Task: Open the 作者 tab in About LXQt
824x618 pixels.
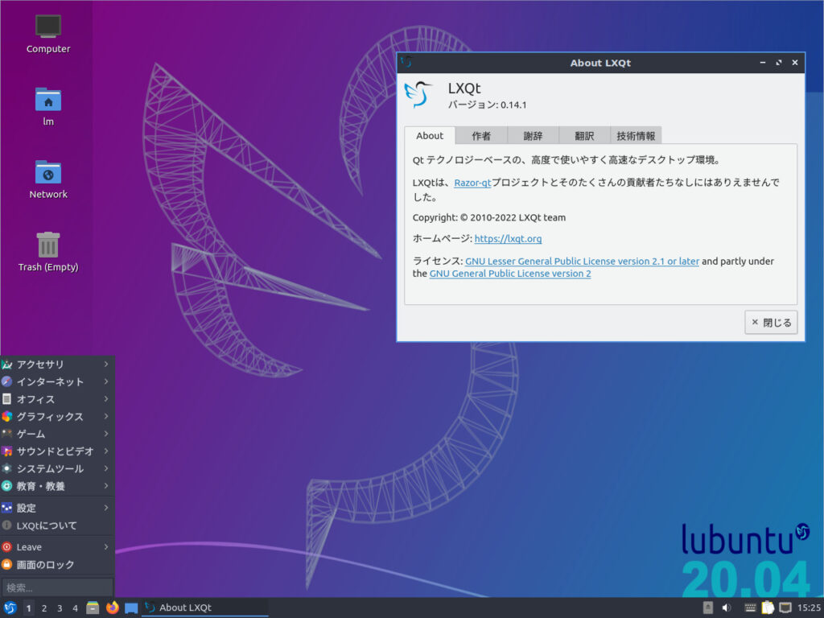Action: (481, 135)
